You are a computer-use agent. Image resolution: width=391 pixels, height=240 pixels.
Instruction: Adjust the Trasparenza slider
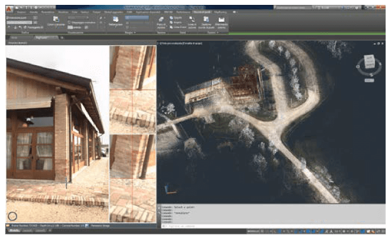point(78,27)
